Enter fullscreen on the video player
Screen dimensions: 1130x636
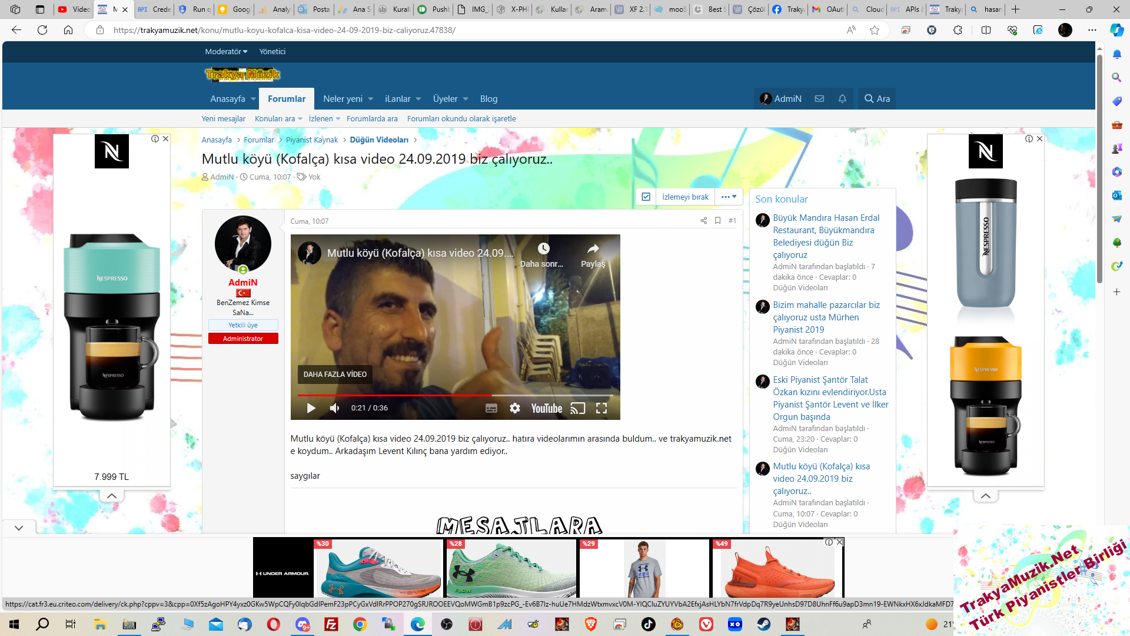601,408
